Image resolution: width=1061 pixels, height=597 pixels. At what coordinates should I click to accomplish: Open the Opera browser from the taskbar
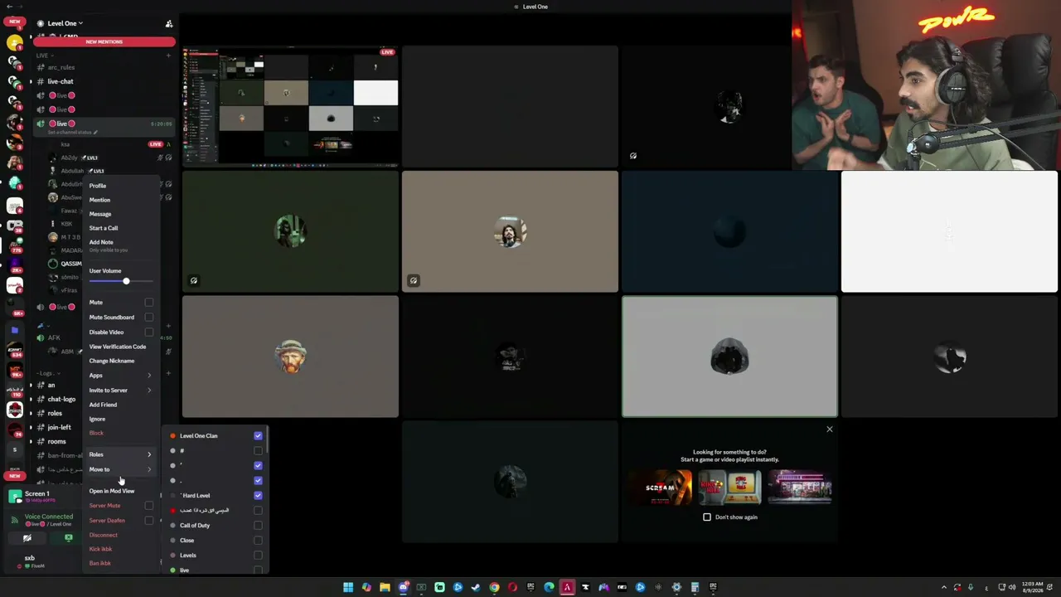pyautogui.click(x=512, y=588)
